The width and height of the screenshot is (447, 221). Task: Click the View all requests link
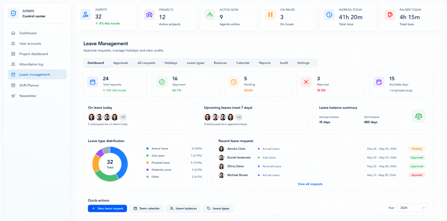click(310, 184)
